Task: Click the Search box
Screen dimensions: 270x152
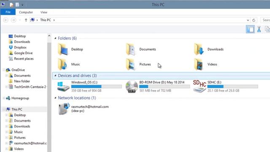Action: tap(265, 20)
